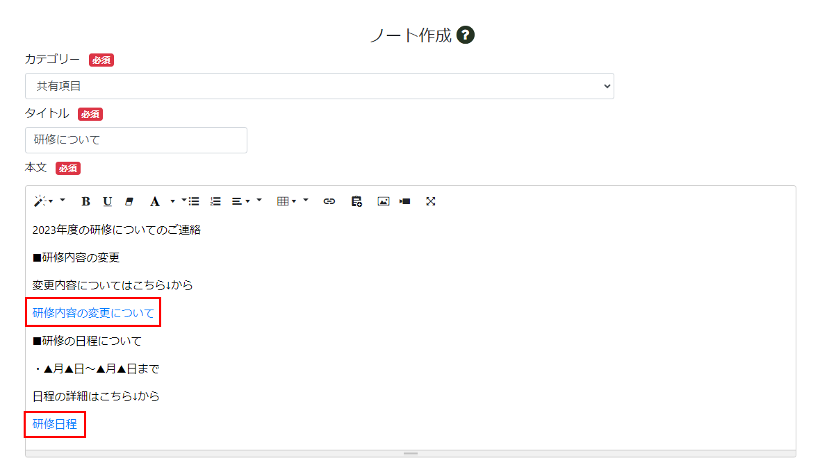
Task: Open the カテゴリー select box
Action: (319, 86)
